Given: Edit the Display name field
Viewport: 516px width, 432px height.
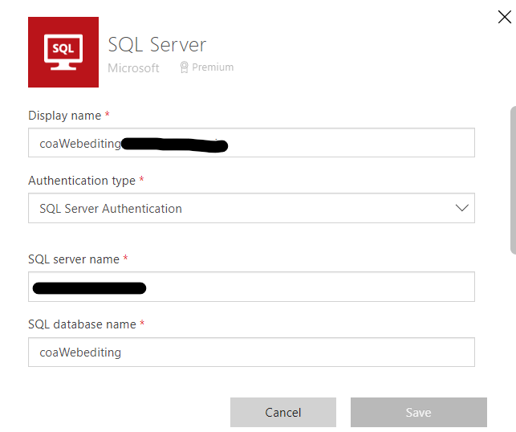Looking at the screenshot, I should click(251, 143).
